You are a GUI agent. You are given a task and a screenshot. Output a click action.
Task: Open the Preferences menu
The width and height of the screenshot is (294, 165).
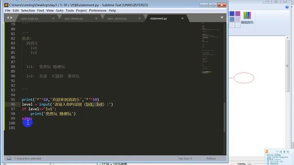point(97,11)
